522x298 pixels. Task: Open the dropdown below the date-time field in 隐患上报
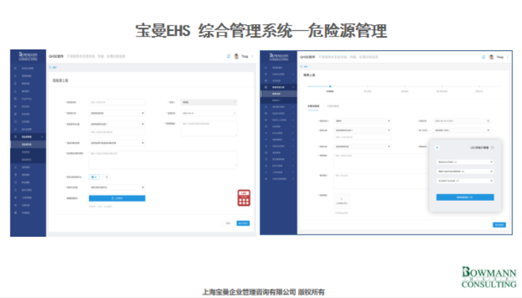(462, 130)
